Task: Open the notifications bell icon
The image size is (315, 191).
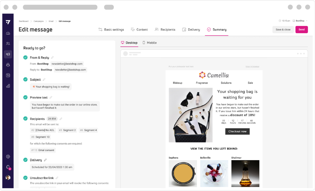Action: pyautogui.click(x=8, y=167)
